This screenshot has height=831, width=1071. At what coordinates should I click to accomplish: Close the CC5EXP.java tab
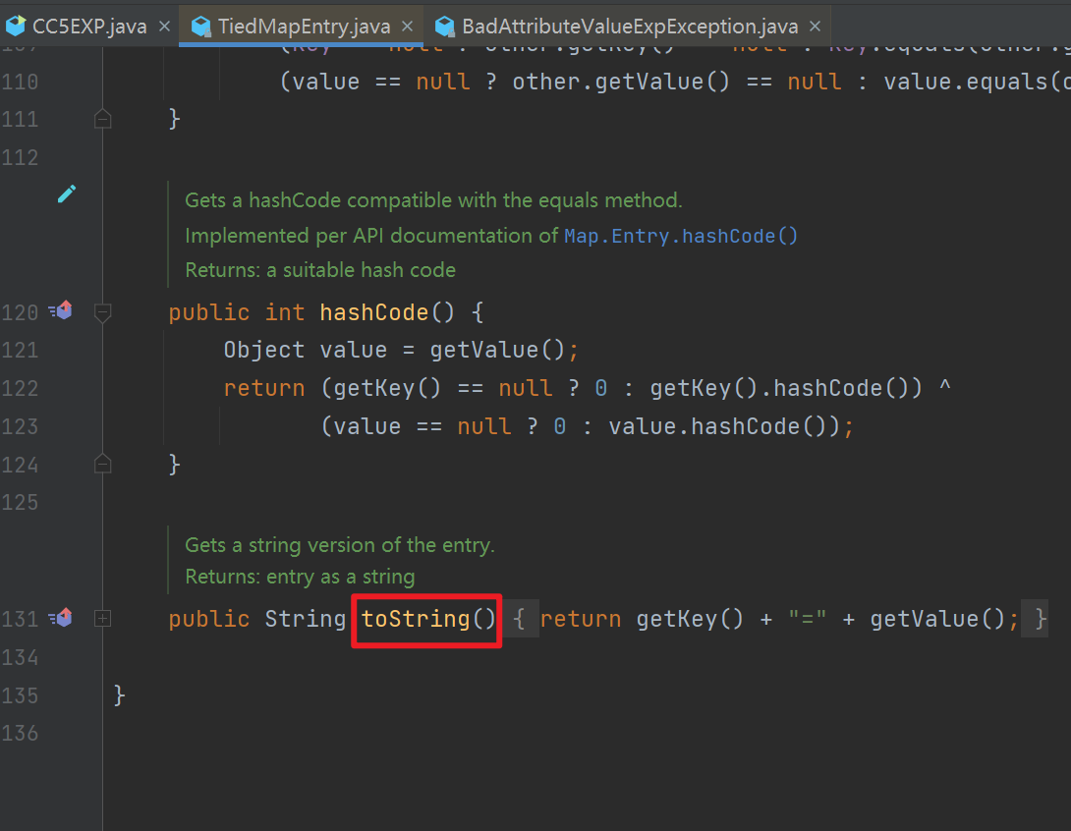pyautogui.click(x=163, y=27)
